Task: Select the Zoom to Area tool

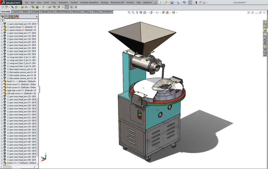Action: click(133, 12)
